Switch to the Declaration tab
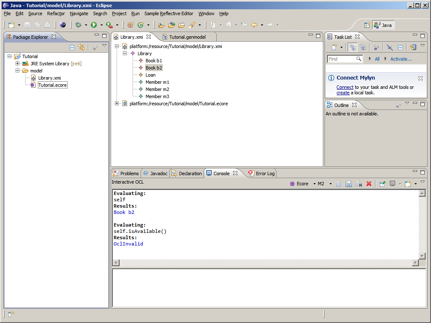 click(186, 174)
